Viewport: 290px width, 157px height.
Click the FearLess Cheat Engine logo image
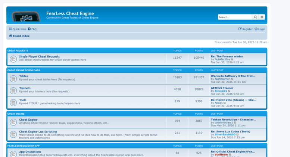click(x=26, y=16)
